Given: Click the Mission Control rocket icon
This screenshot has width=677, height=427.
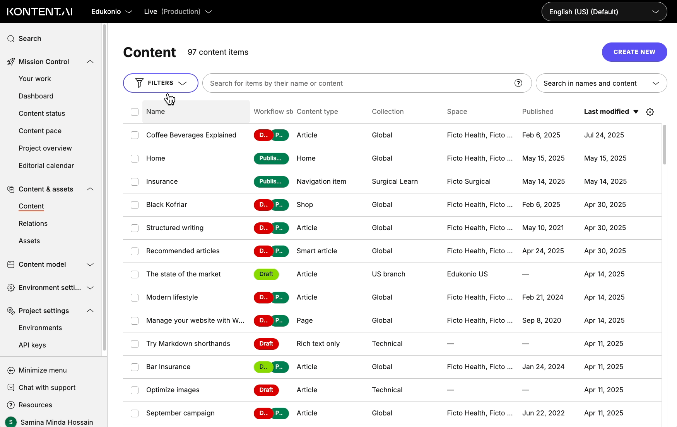Looking at the screenshot, I should pyautogui.click(x=10, y=61).
